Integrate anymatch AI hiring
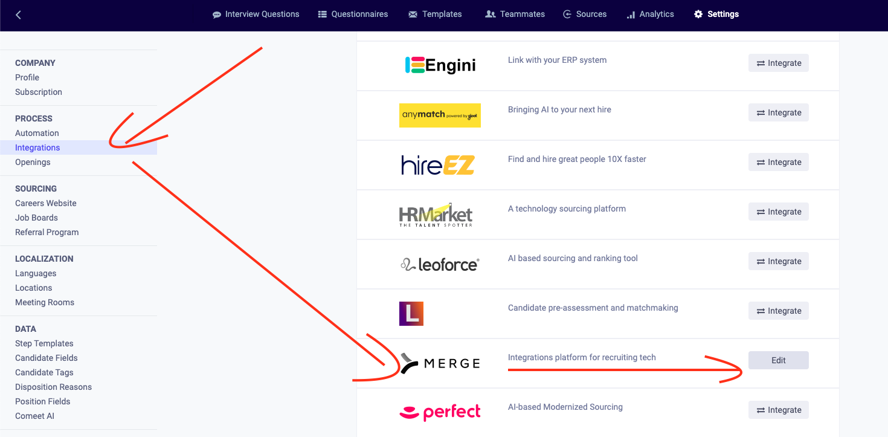 (779, 112)
